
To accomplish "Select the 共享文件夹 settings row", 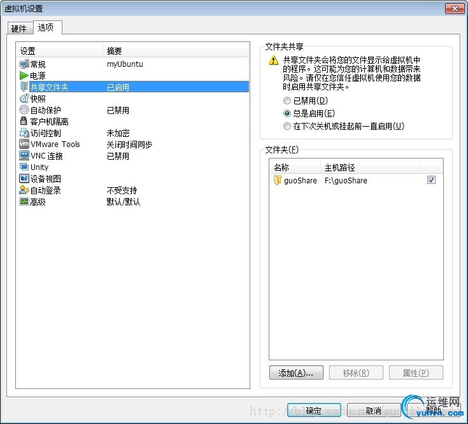I will click(x=133, y=87).
